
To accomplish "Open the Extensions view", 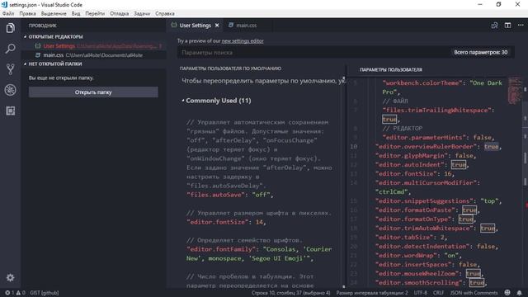I will (x=11, y=111).
